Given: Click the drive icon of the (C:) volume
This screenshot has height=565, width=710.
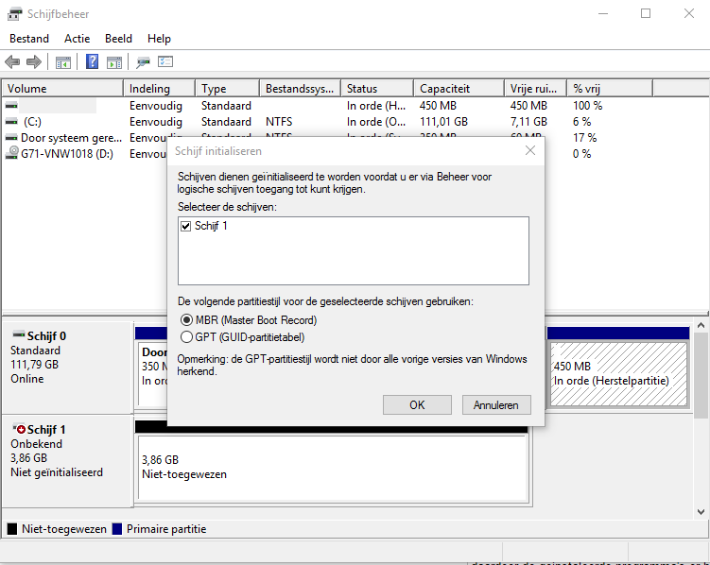Looking at the screenshot, I should click(x=11, y=122).
